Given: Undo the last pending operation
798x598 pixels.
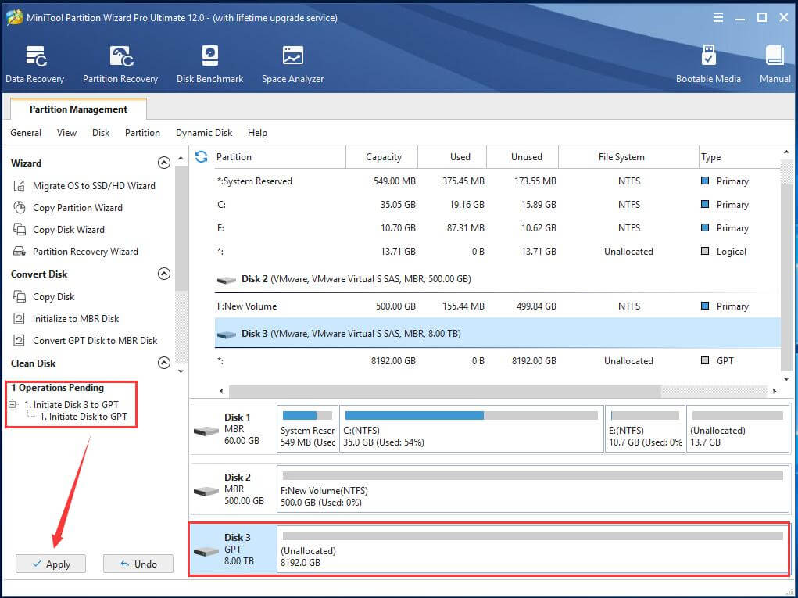Looking at the screenshot, I should 138,564.
